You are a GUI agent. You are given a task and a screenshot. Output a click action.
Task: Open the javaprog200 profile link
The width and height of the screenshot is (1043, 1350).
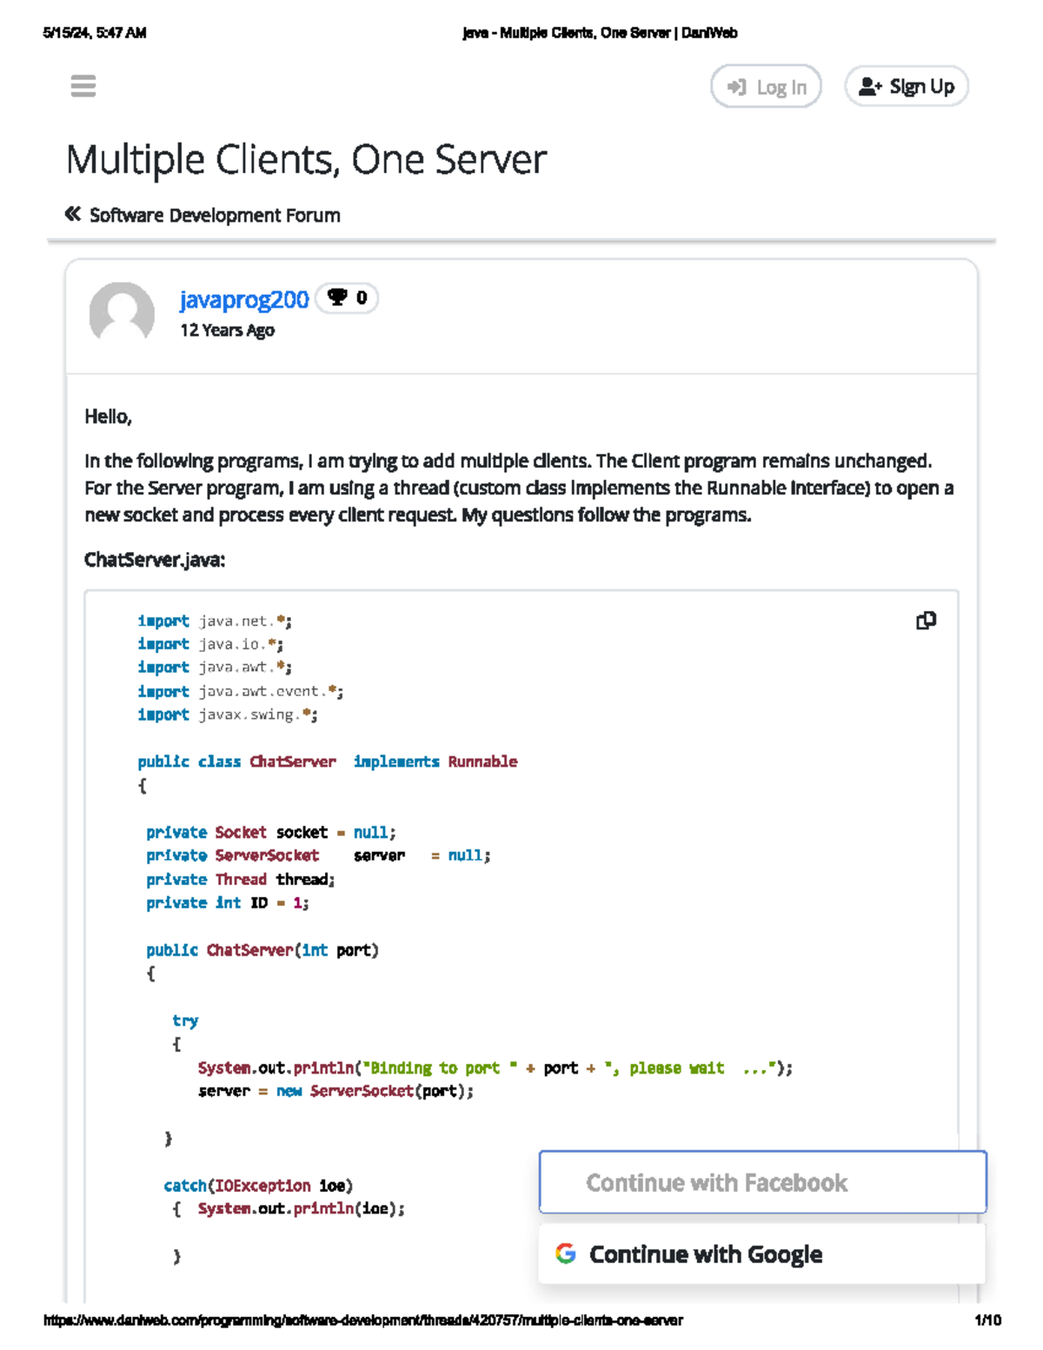(x=244, y=299)
